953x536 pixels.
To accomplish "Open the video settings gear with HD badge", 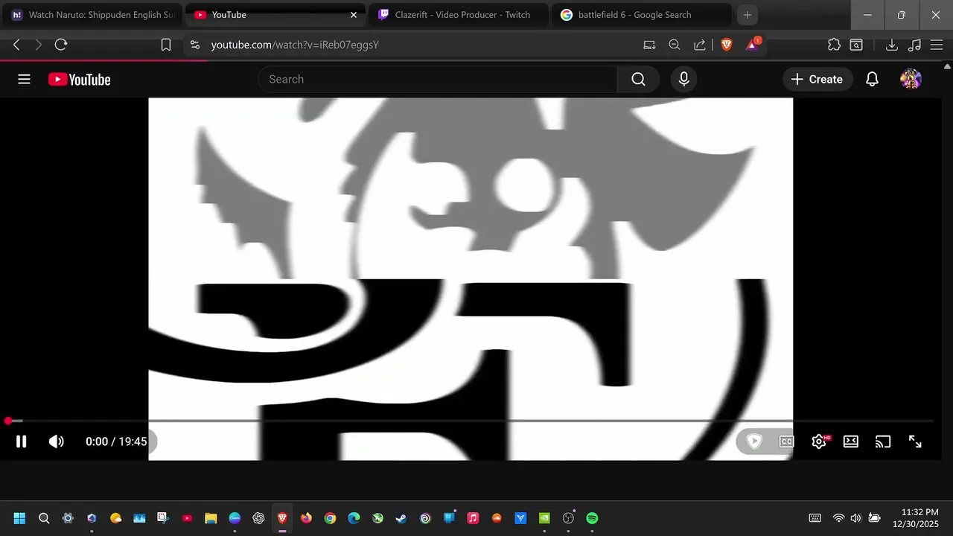I will (x=820, y=441).
